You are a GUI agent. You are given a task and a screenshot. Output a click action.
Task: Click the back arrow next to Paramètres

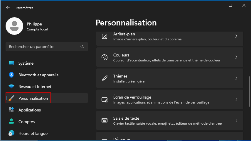8,8
